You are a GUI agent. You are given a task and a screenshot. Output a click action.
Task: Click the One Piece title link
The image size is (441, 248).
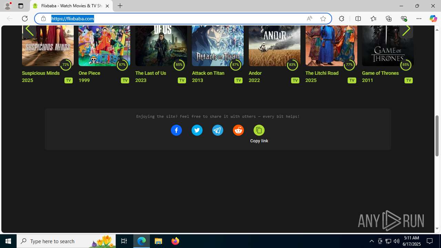click(89, 73)
